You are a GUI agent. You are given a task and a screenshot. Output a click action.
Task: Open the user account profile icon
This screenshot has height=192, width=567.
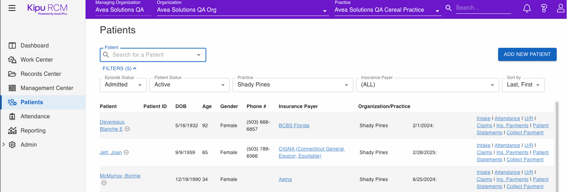point(560,8)
